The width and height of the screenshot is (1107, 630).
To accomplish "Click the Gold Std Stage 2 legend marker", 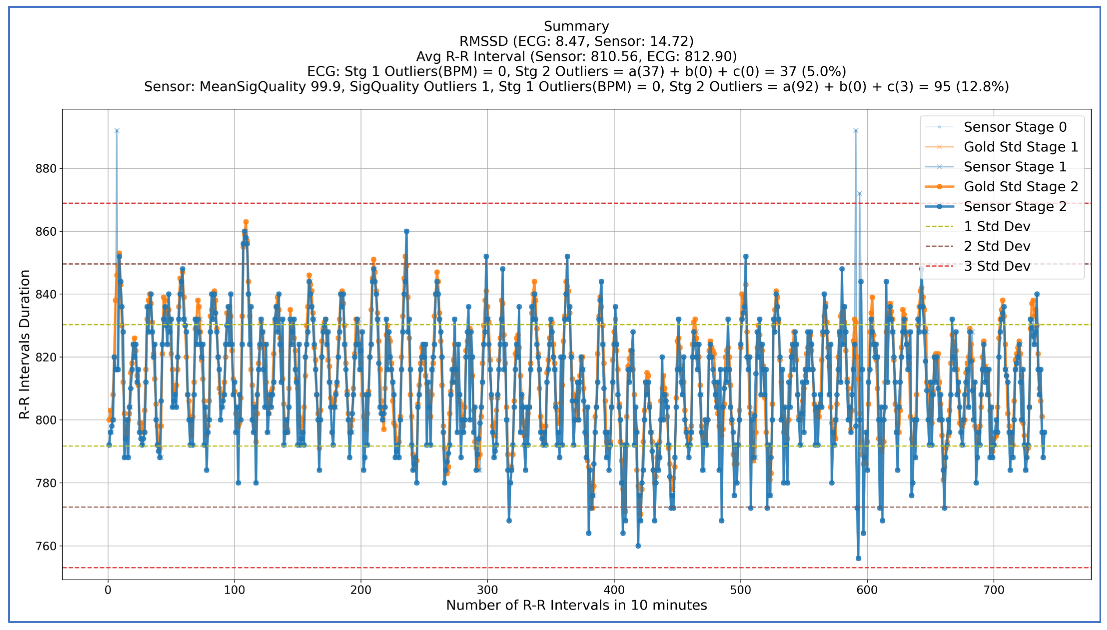I will [939, 186].
